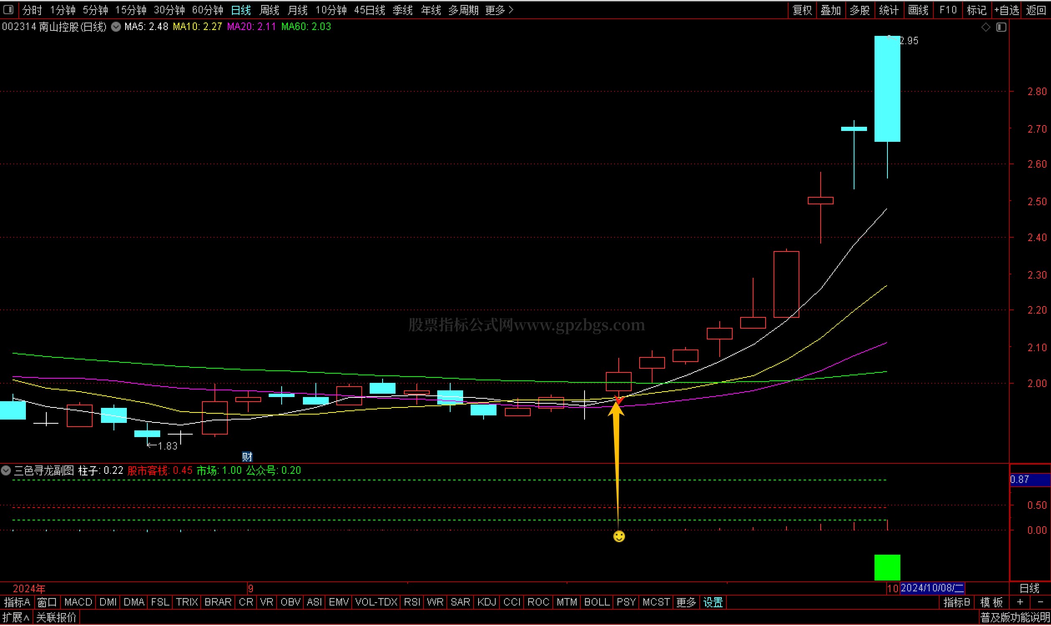Open the 画线 drawing tools

pyautogui.click(x=918, y=10)
